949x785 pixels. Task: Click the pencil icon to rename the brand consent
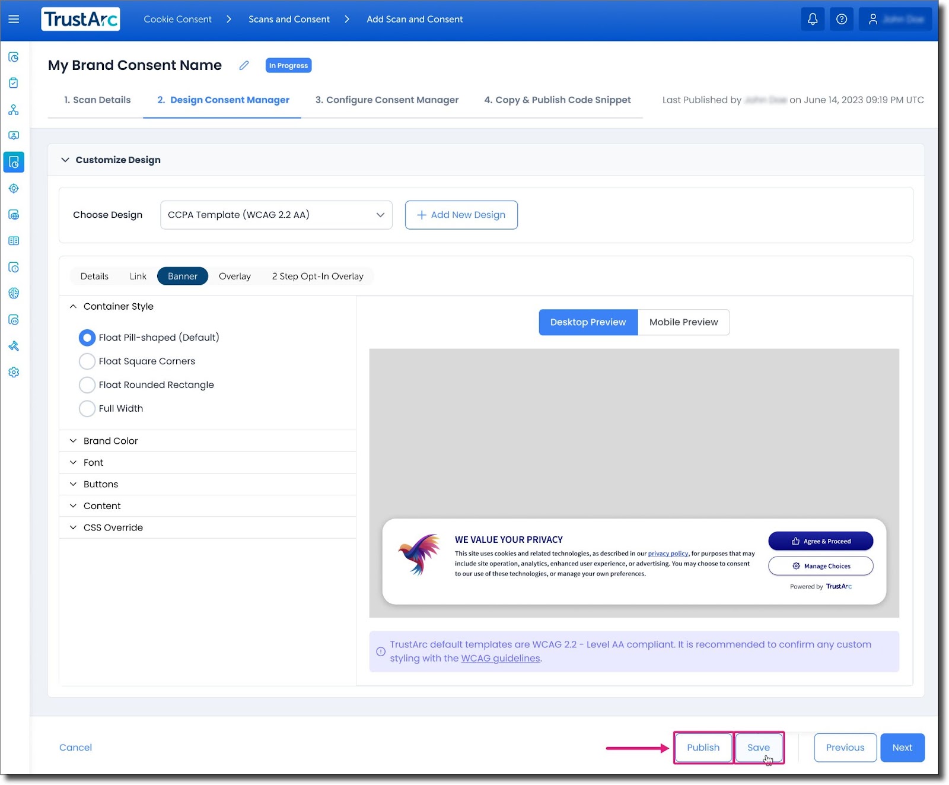tap(243, 65)
